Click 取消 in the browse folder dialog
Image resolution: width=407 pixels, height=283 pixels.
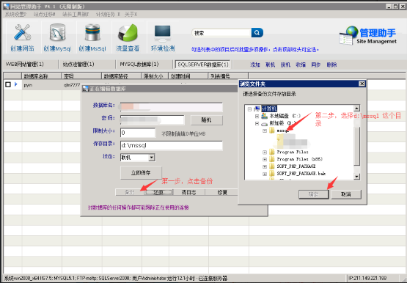[346, 194]
